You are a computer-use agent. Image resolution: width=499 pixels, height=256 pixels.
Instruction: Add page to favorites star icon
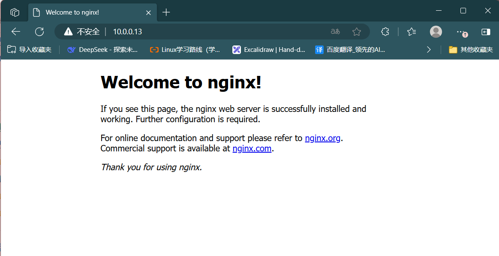[x=357, y=32]
